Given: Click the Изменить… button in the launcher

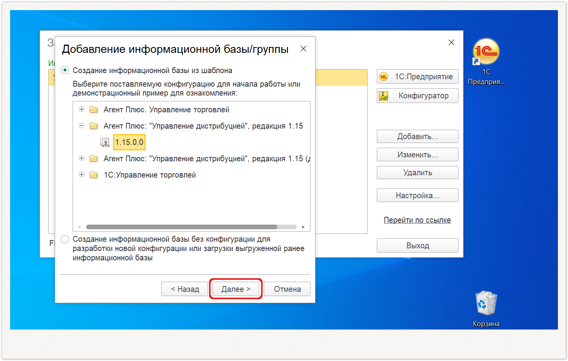Looking at the screenshot, I should tap(418, 155).
